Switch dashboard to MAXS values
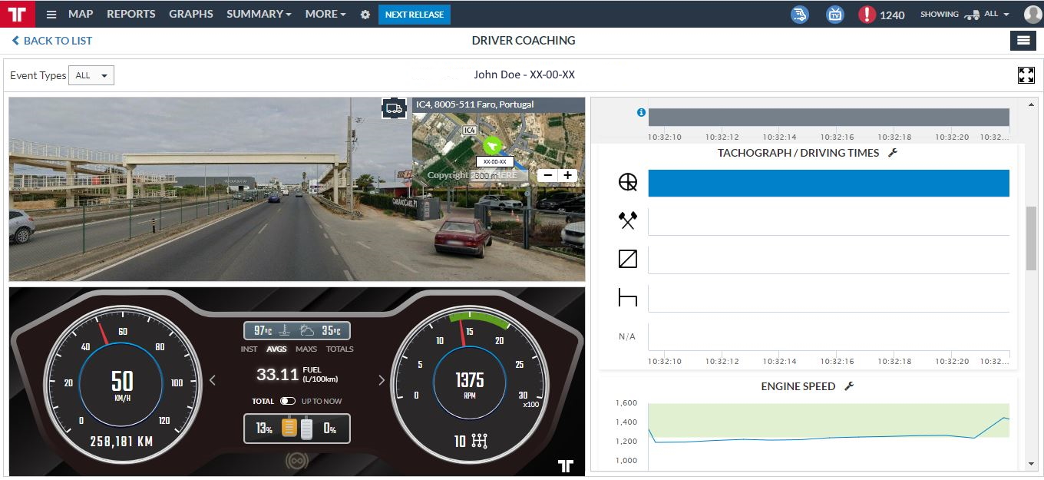Image resolution: width=1044 pixels, height=480 pixels. point(306,349)
